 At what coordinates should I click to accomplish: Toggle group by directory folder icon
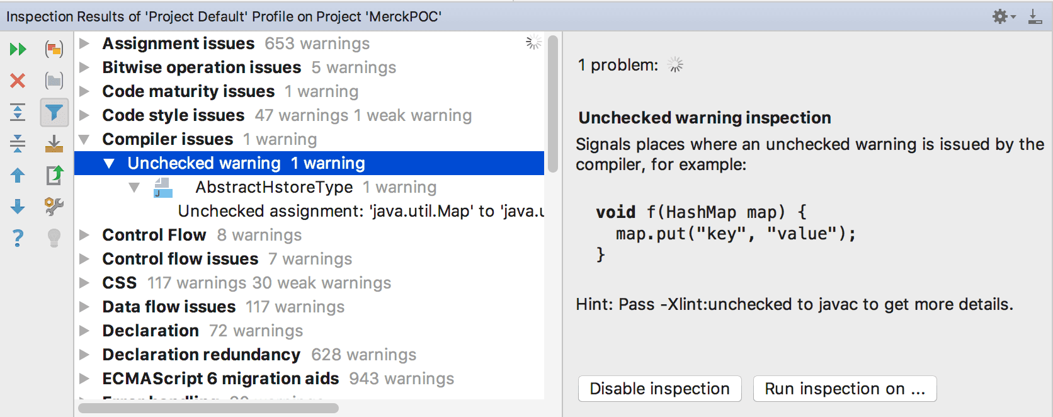pyautogui.click(x=54, y=81)
